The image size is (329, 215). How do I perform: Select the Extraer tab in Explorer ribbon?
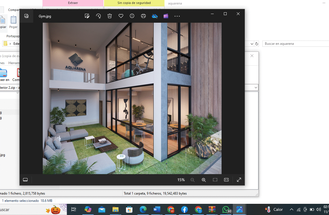click(x=73, y=3)
